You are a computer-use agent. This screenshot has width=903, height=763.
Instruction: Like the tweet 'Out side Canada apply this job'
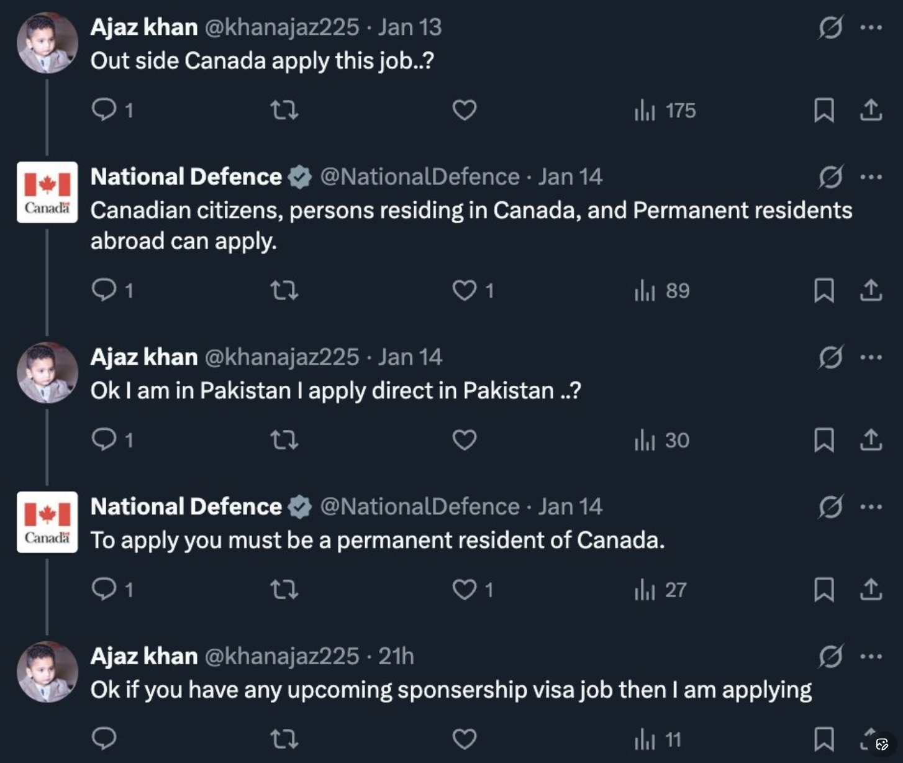(464, 110)
